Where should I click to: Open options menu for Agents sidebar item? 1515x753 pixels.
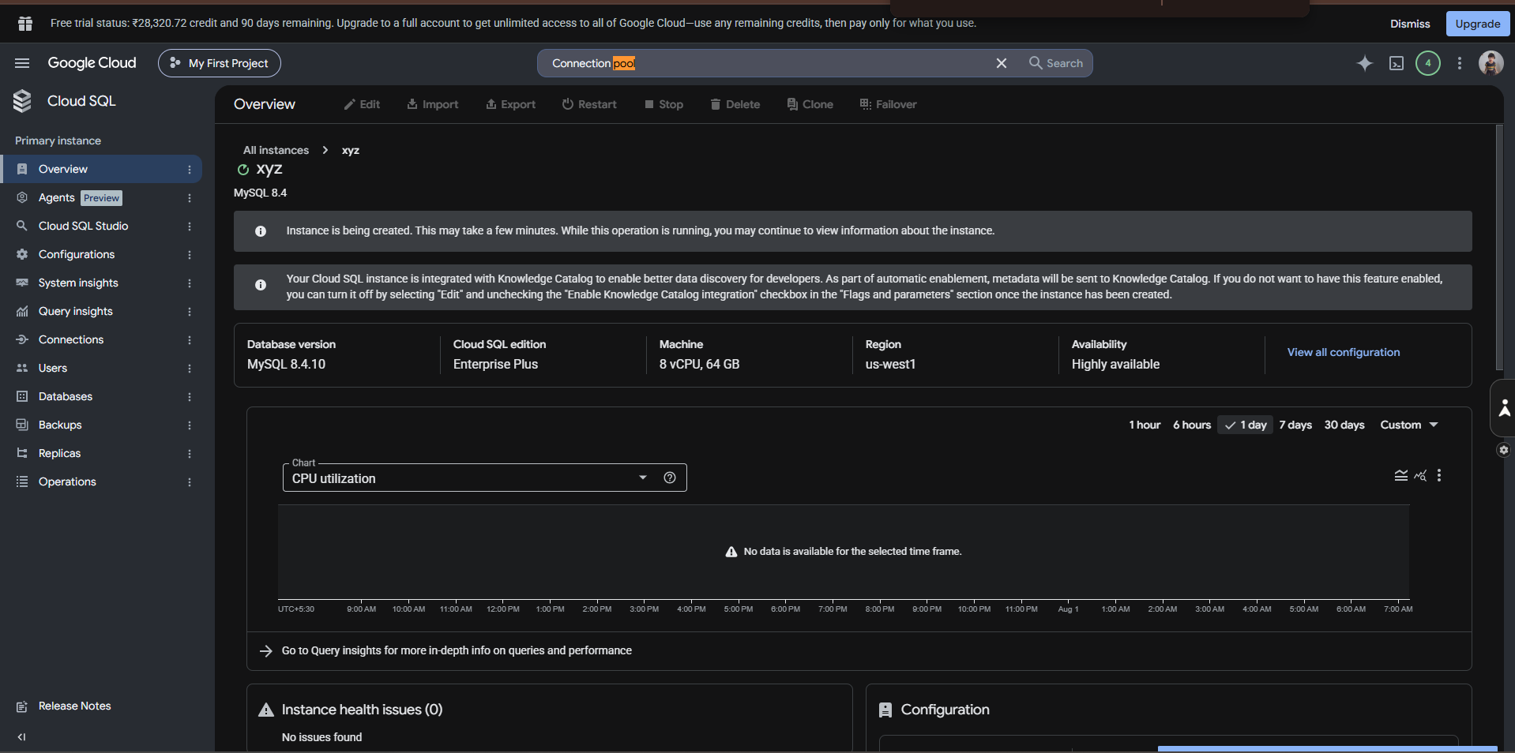coord(190,198)
